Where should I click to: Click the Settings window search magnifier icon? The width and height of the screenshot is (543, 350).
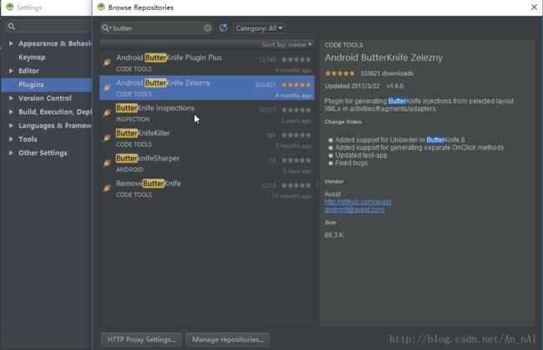12,27
